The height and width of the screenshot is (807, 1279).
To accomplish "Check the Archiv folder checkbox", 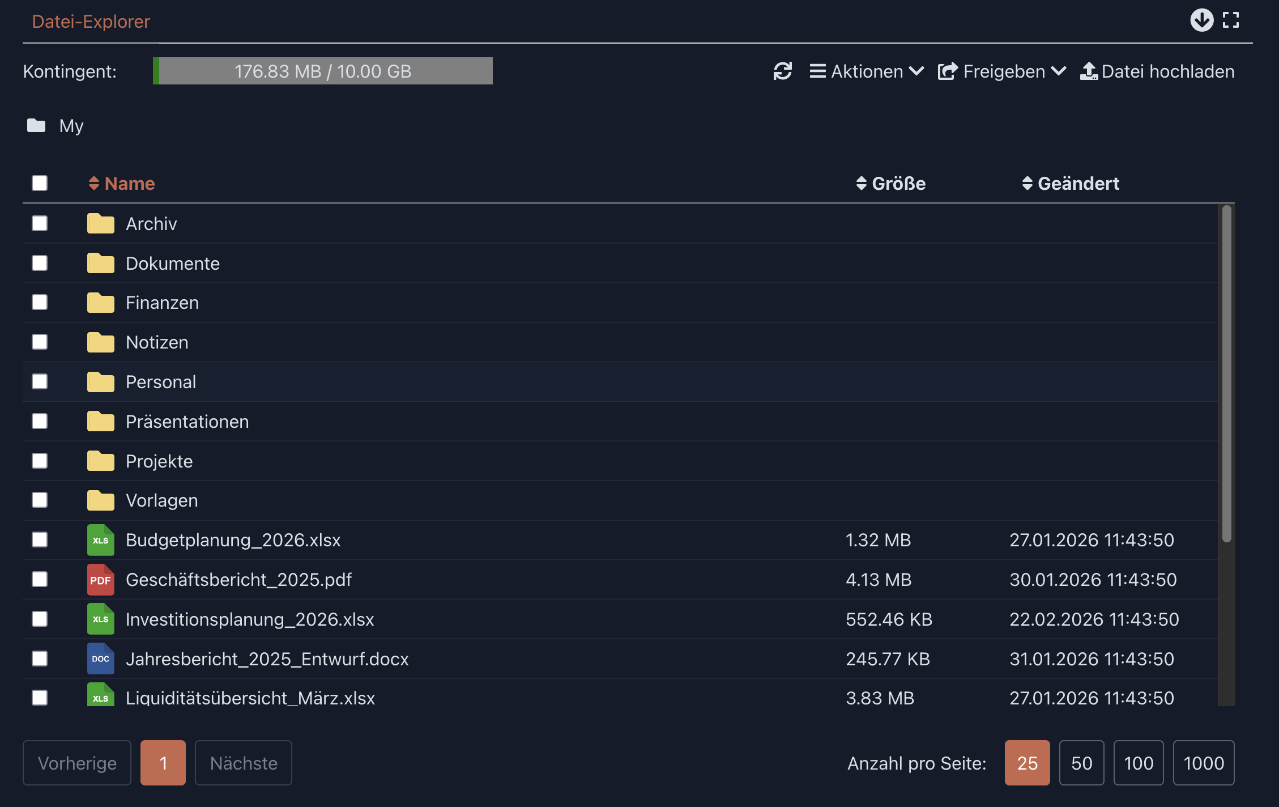I will (x=40, y=223).
